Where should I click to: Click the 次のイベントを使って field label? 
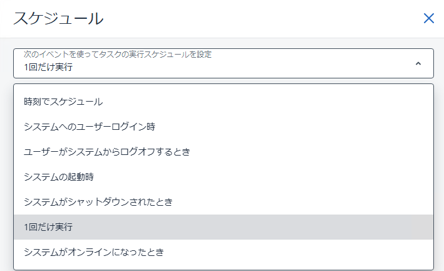click(117, 54)
